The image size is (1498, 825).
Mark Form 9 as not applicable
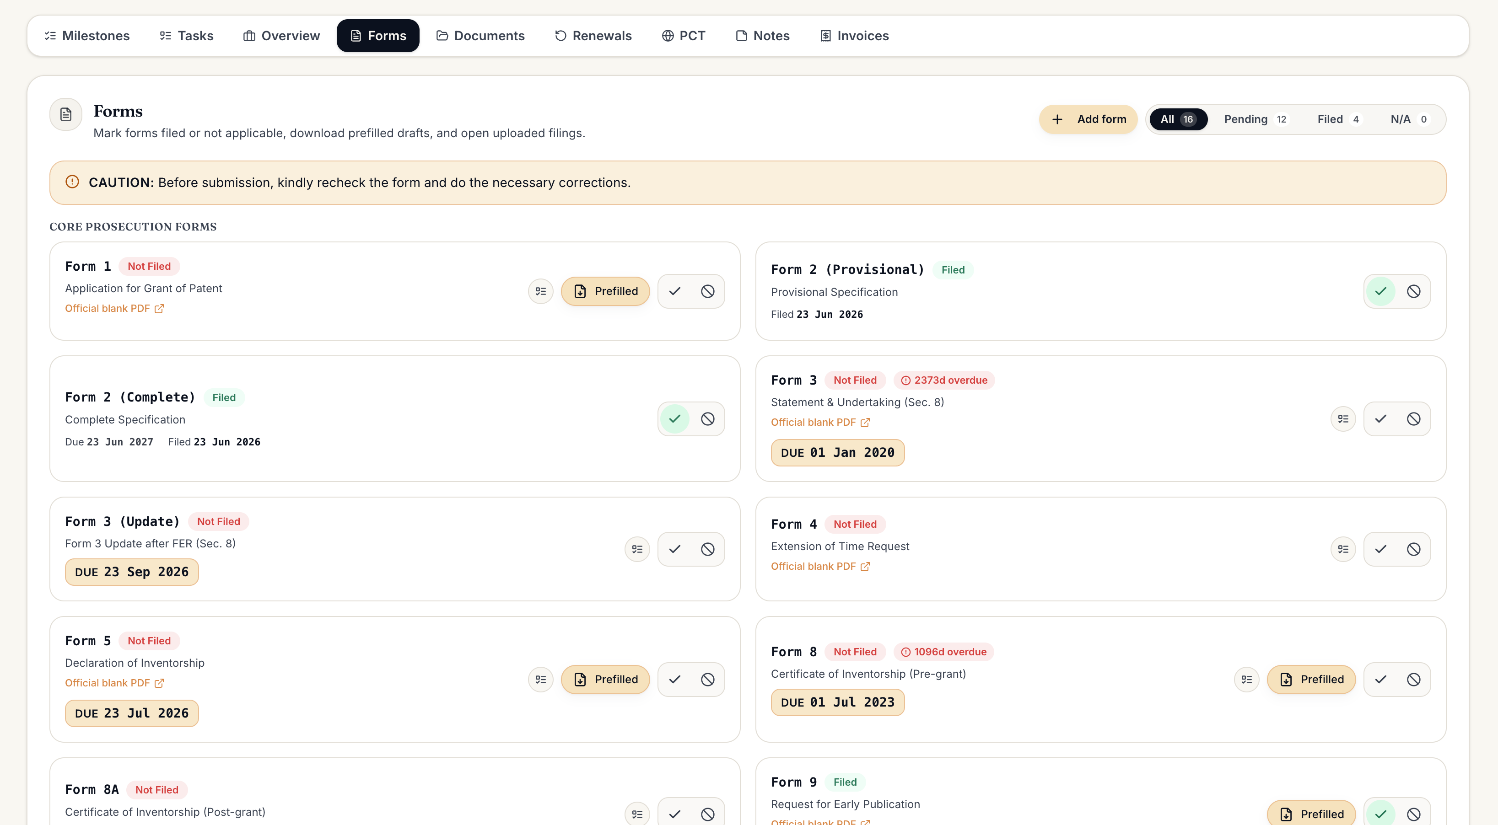click(1414, 814)
